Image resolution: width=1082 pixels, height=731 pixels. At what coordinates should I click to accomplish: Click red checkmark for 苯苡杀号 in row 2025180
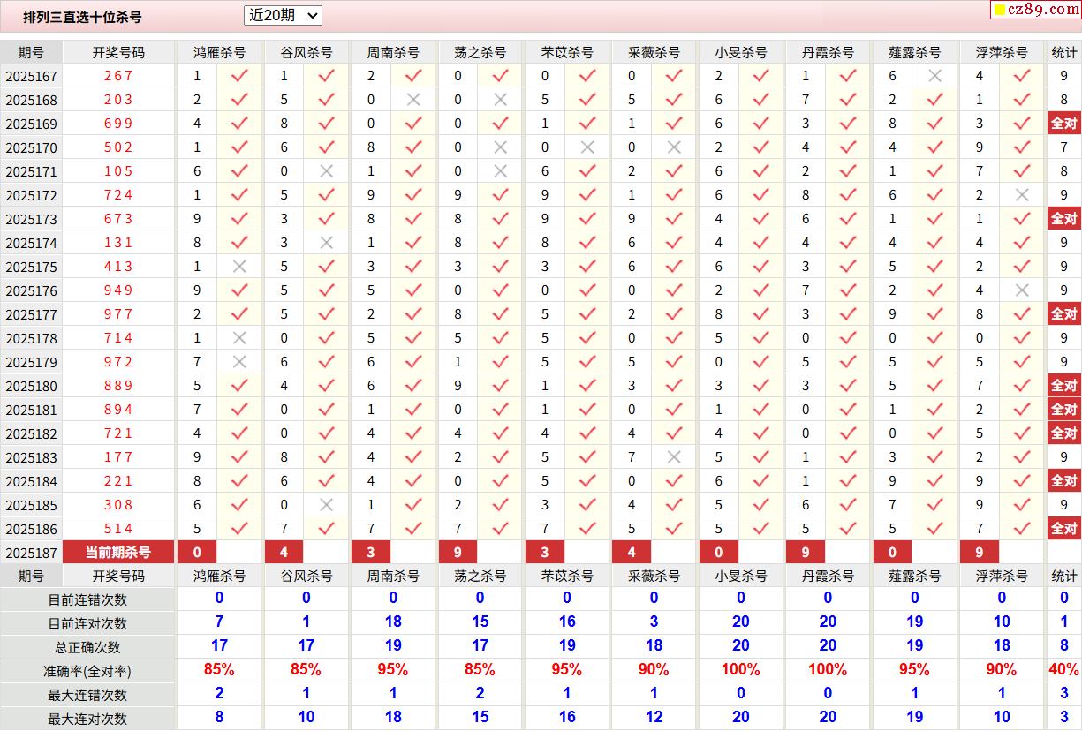pyautogui.click(x=587, y=386)
